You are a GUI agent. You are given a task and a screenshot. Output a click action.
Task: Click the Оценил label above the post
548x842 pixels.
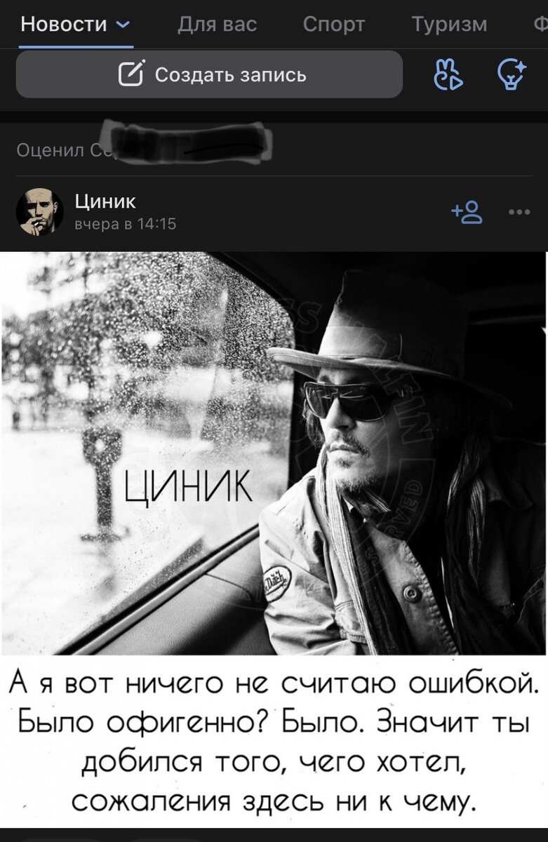(x=49, y=149)
